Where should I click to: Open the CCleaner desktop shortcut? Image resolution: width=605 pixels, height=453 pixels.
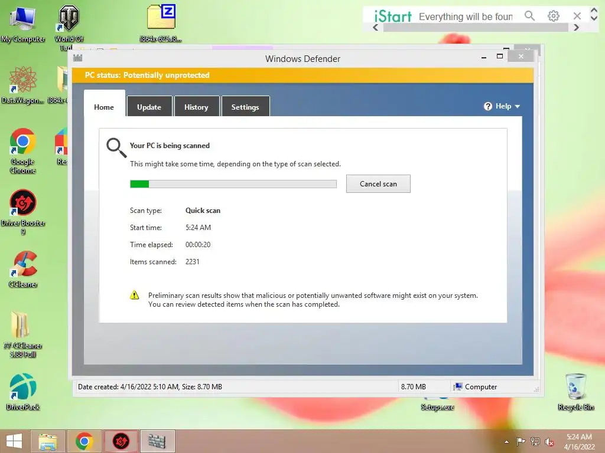tap(23, 269)
